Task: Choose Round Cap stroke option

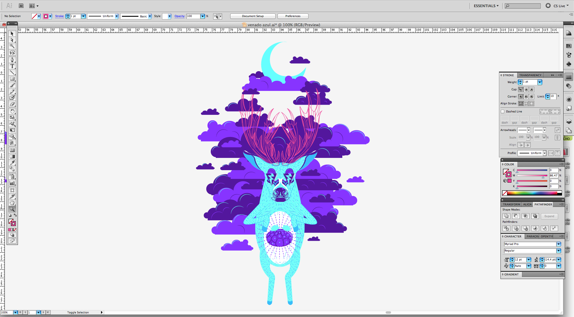Action: tap(526, 89)
